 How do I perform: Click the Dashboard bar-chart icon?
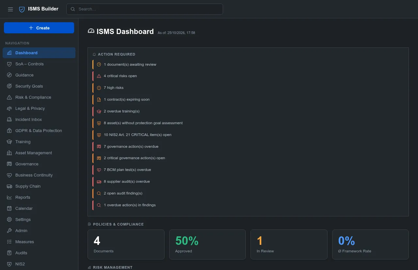9,53
